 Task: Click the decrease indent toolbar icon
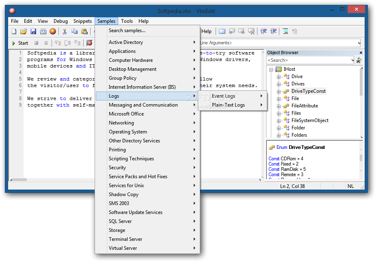tap(273, 31)
